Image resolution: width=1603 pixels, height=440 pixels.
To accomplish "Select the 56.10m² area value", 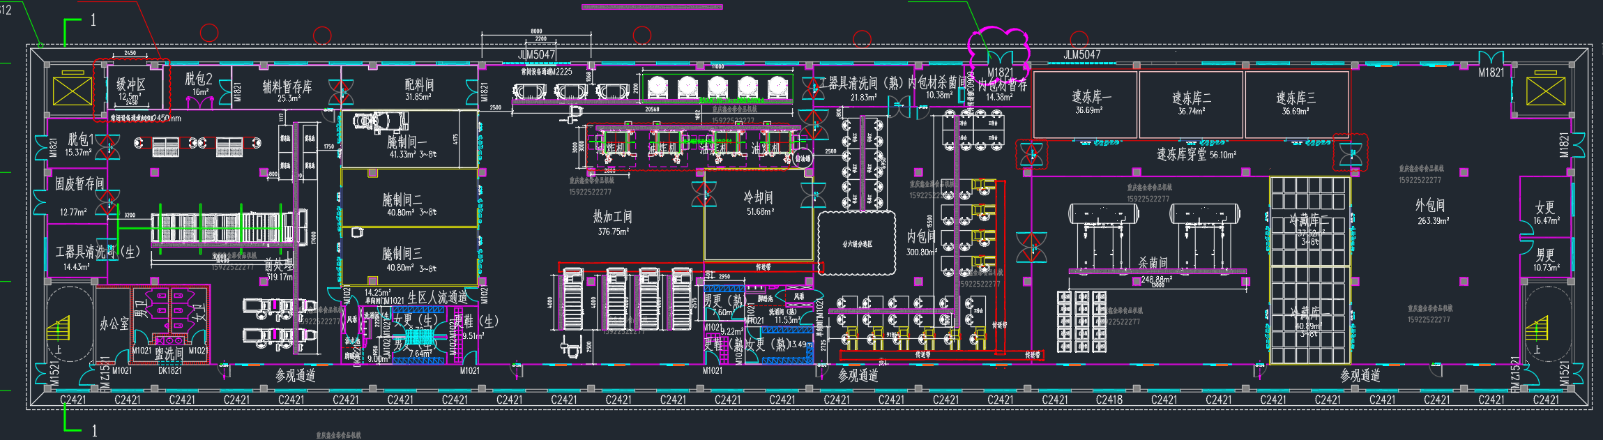I will [1224, 155].
